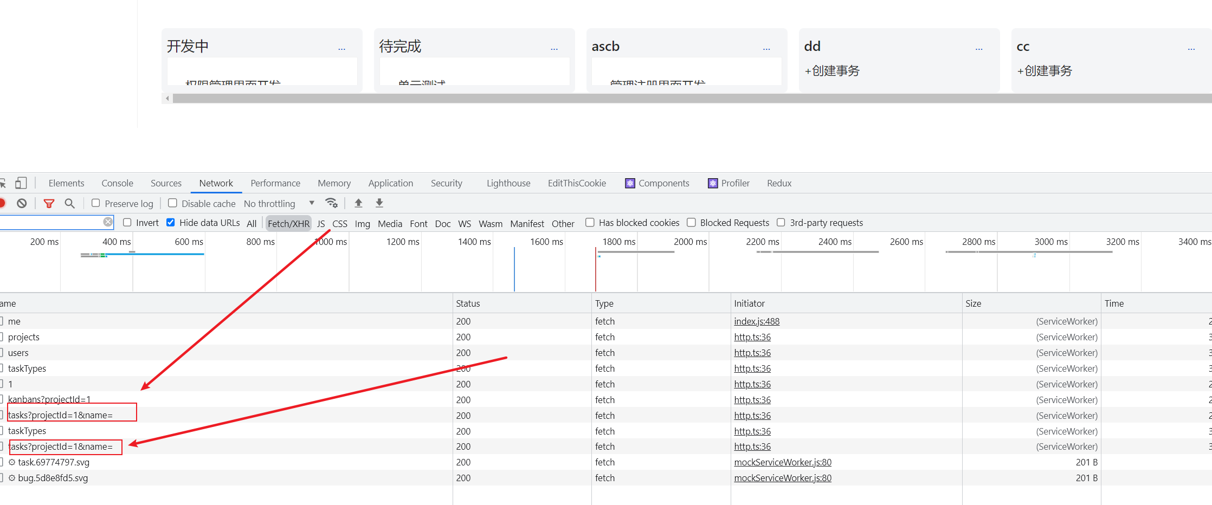
Task: Uncheck Hide data URLs
Action: coord(171,222)
